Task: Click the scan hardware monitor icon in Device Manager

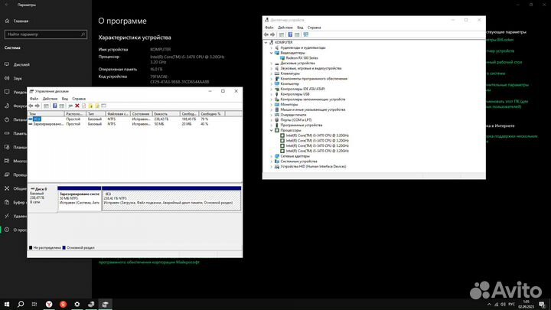Action: click(x=305, y=34)
